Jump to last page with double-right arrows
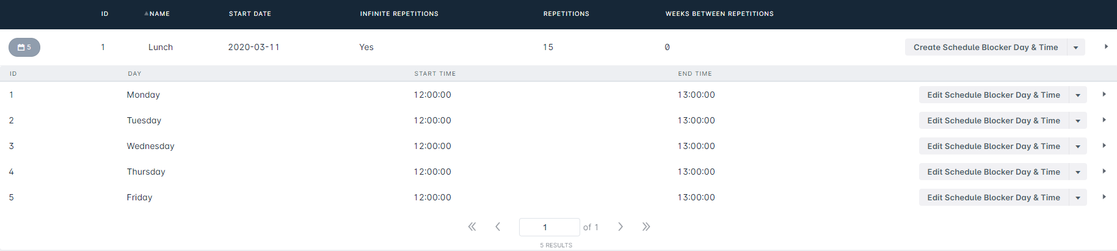This screenshot has width=1117, height=251. 646,227
